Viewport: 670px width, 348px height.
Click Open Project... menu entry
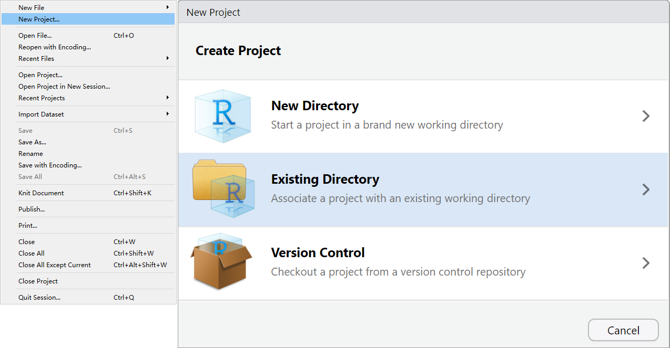click(x=40, y=75)
